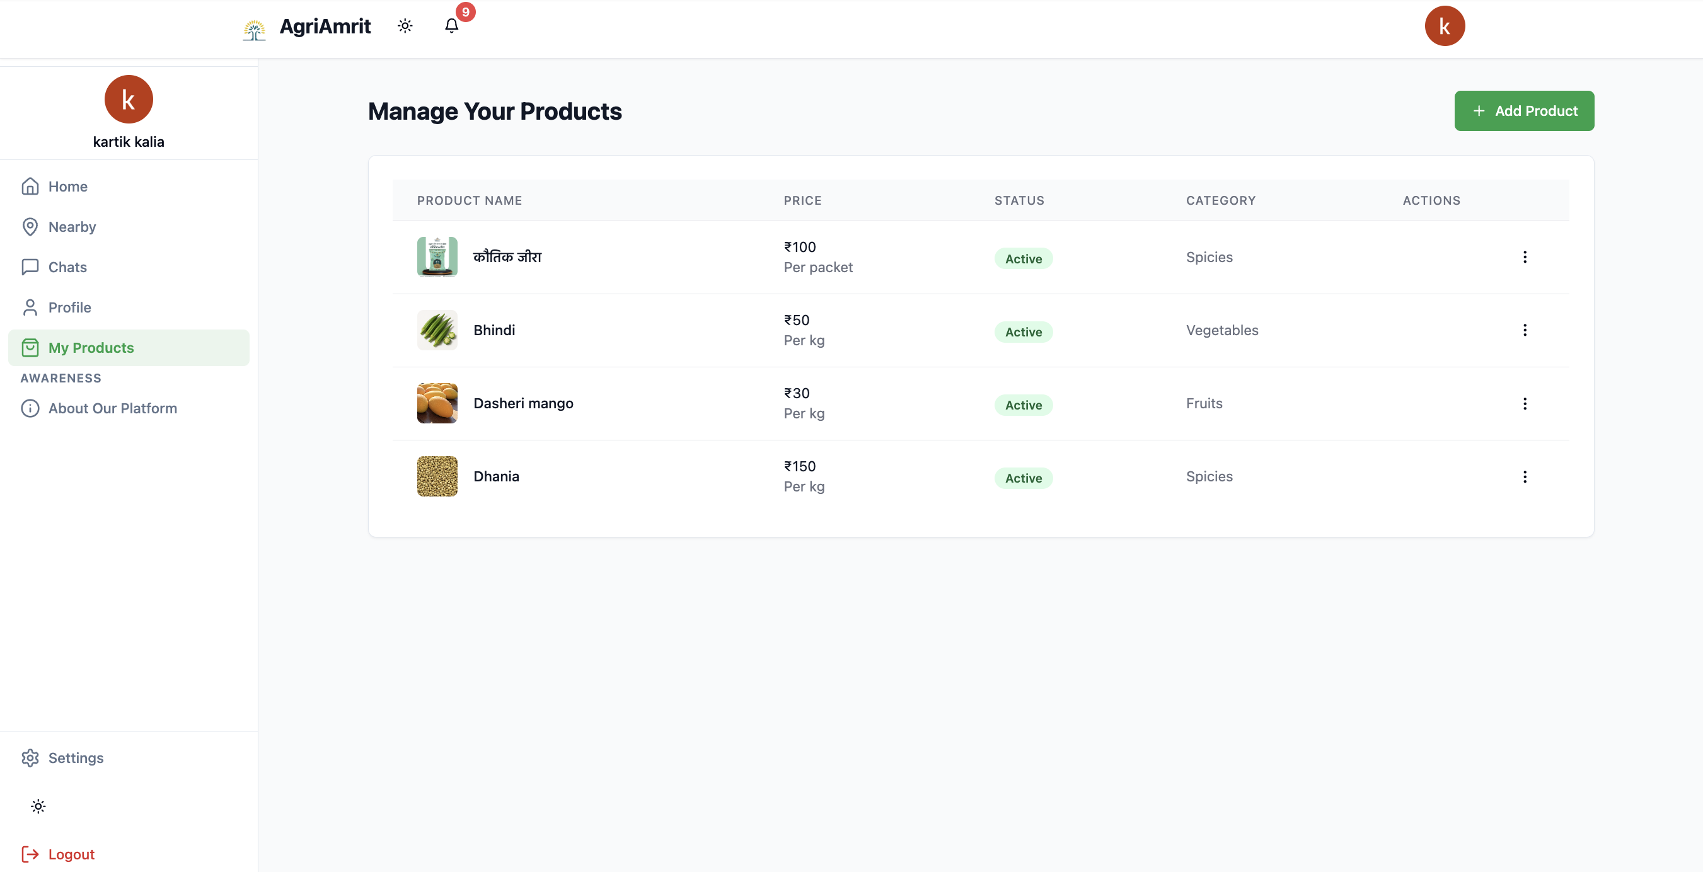Click the AgriAmrit logo icon
The height and width of the screenshot is (872, 1703).
pyautogui.click(x=254, y=29)
